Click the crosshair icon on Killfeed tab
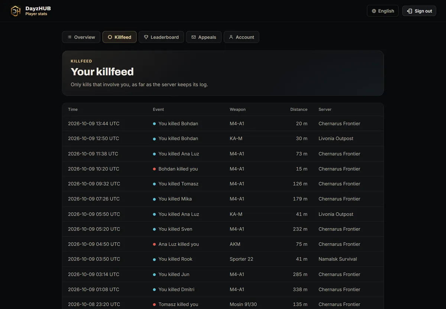The height and width of the screenshot is (309, 446). tap(110, 37)
